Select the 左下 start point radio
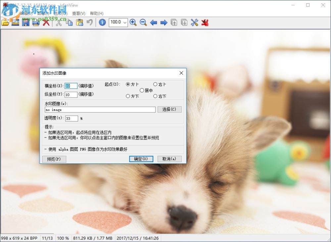The width and height of the screenshot is (331, 242). point(132,96)
